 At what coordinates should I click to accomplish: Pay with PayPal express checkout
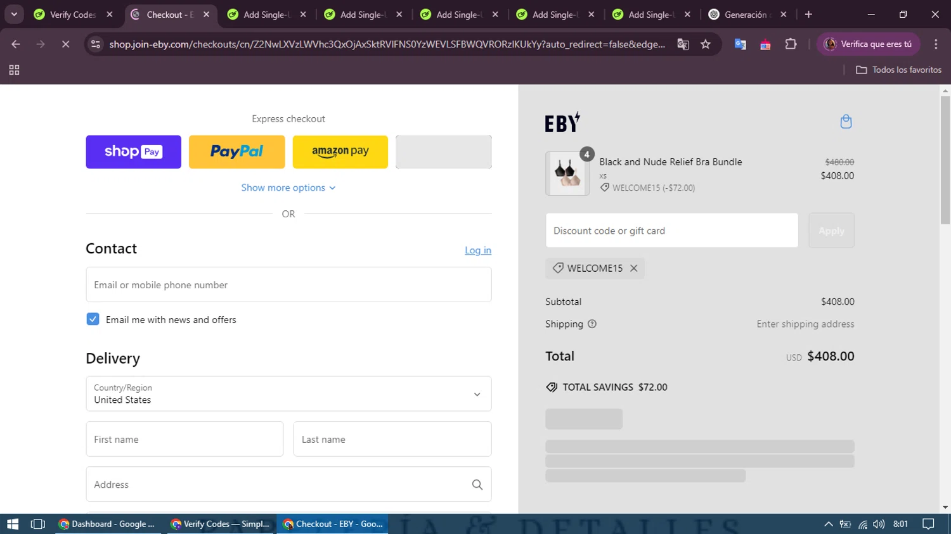pos(236,151)
